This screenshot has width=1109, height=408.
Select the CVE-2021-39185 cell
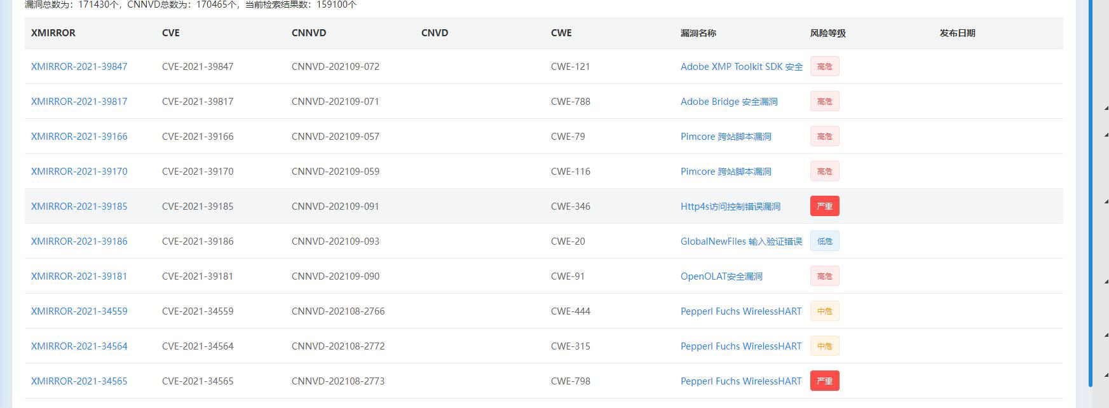(x=198, y=207)
